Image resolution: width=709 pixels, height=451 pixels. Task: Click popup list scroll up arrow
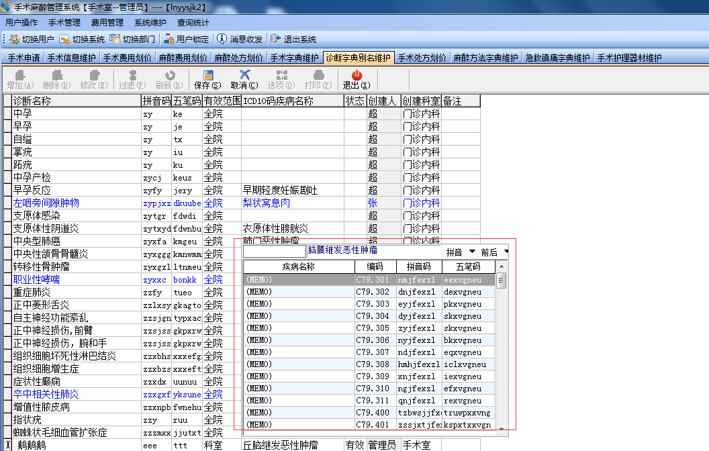(x=502, y=266)
